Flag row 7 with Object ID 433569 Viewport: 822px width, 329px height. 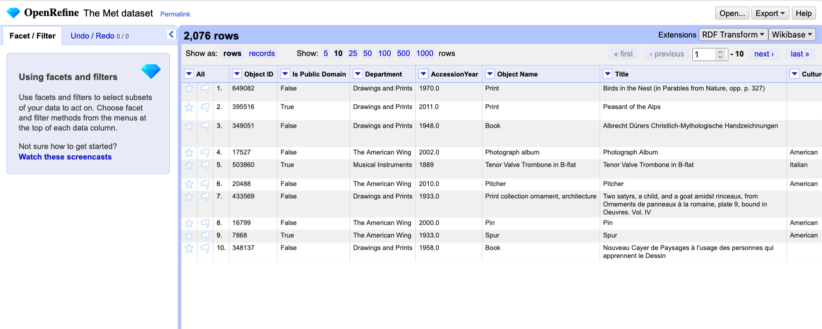click(205, 196)
